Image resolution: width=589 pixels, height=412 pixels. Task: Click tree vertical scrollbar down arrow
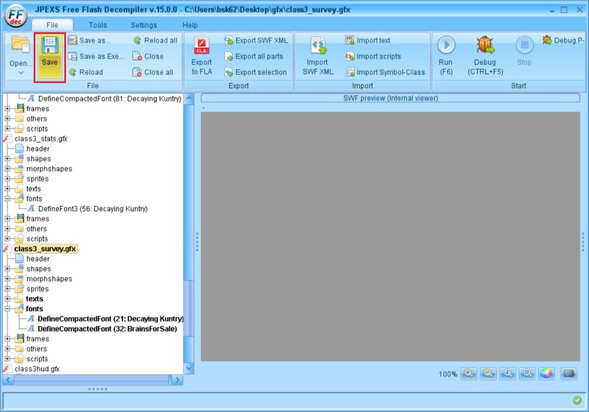point(189,369)
